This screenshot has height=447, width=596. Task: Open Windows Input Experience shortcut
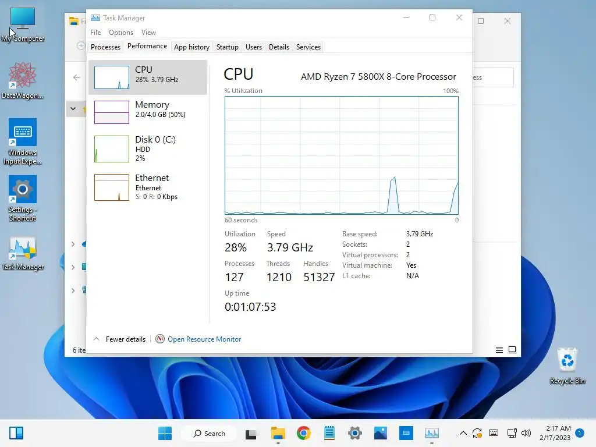coord(23,141)
